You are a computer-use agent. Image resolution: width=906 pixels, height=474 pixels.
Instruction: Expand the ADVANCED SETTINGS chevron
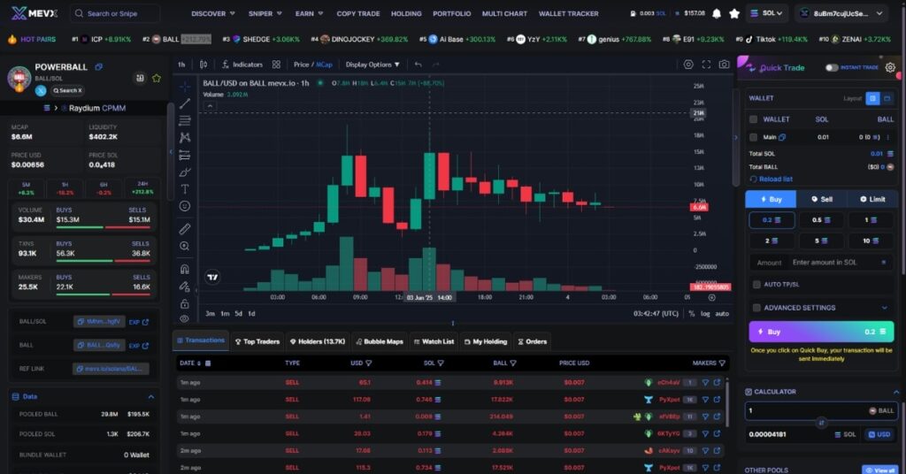click(x=884, y=308)
